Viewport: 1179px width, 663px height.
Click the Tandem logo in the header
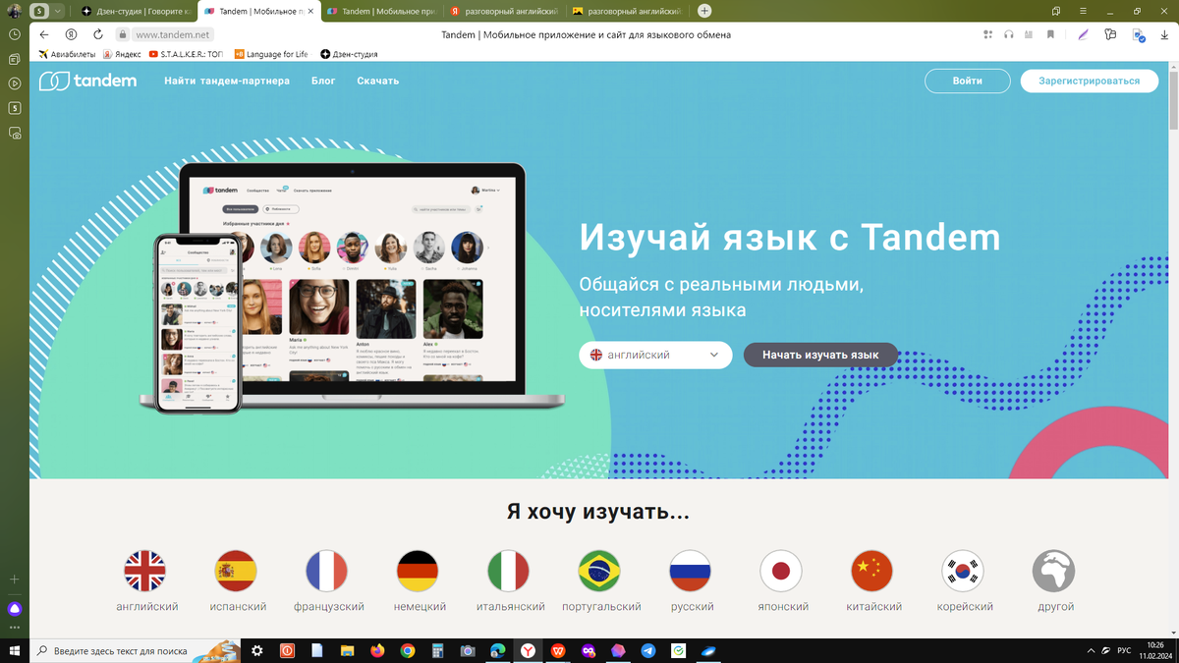coord(87,81)
